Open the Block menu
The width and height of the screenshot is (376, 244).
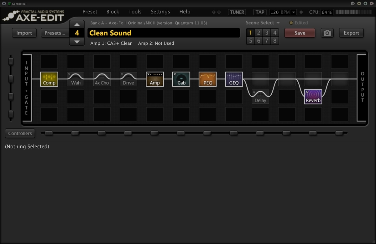[113, 12]
